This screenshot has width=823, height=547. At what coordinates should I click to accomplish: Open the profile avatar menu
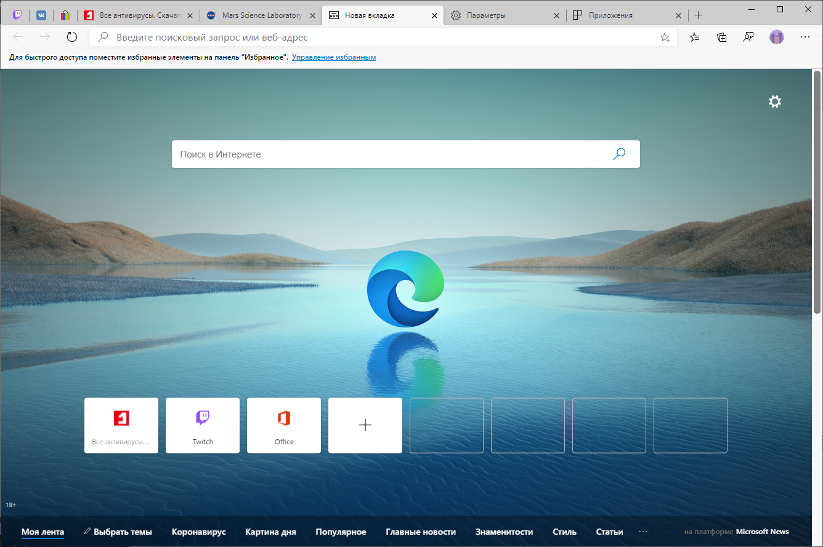click(777, 37)
